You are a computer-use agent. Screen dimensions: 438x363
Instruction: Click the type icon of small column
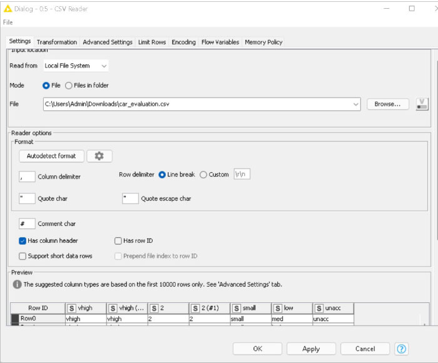237,308
